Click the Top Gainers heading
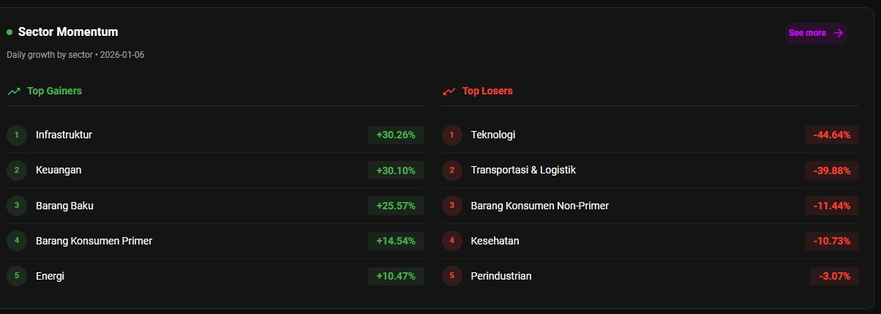The width and height of the screenshot is (881, 314). click(54, 91)
